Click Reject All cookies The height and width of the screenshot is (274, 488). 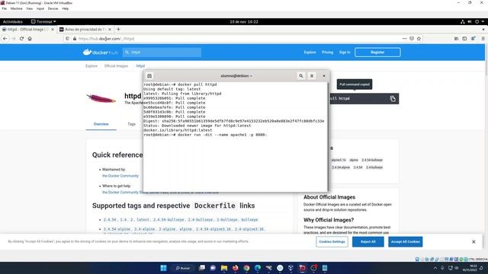pyautogui.click(x=368, y=242)
